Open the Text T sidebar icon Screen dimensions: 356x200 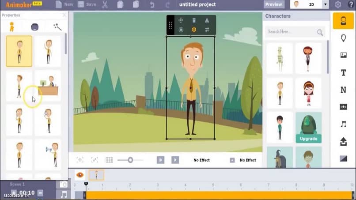pyautogui.click(x=343, y=73)
